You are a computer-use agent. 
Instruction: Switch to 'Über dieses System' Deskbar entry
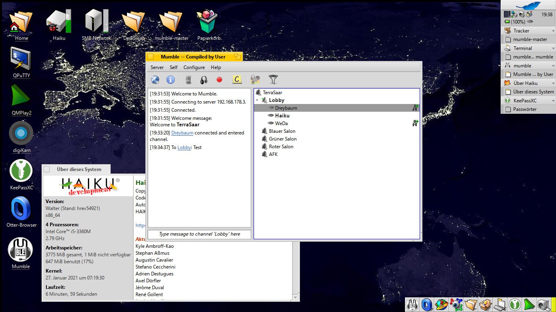pyautogui.click(x=528, y=92)
